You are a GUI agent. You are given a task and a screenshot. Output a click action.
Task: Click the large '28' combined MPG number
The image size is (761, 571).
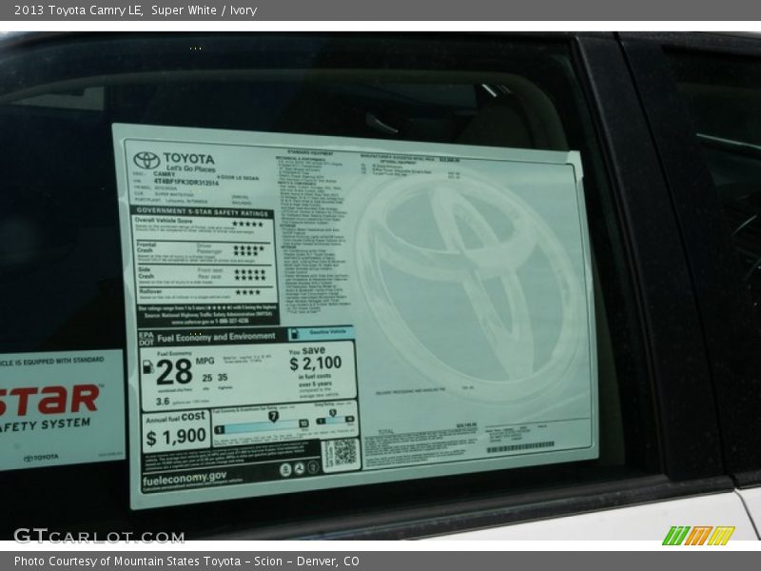pyautogui.click(x=174, y=372)
